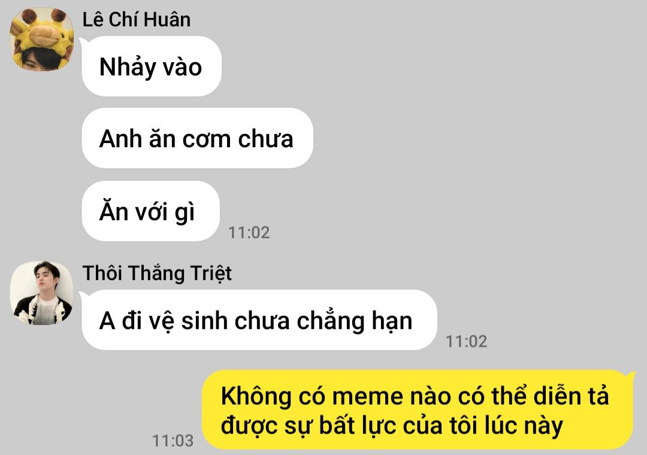Select the "Anh ăn cơm chưa" message
The width and height of the screenshot is (647, 455).
pyautogui.click(x=197, y=138)
